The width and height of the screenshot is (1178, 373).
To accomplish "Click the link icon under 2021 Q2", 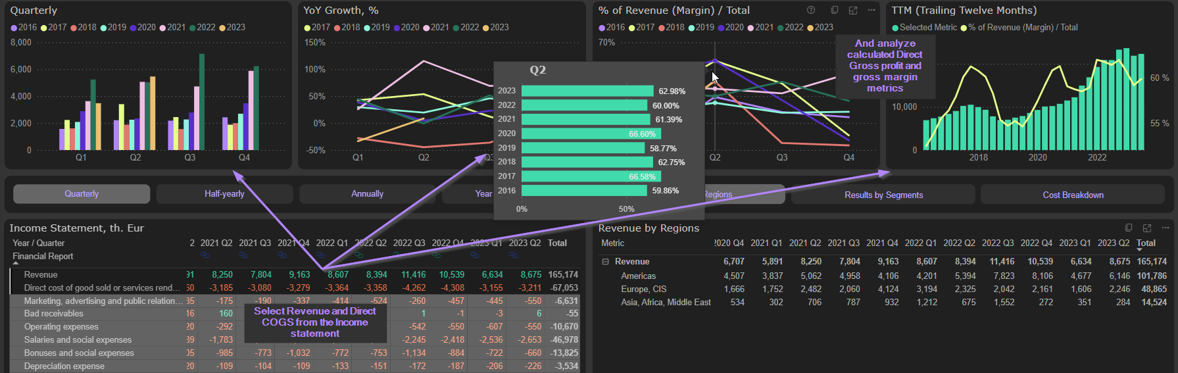I will tap(205, 255).
